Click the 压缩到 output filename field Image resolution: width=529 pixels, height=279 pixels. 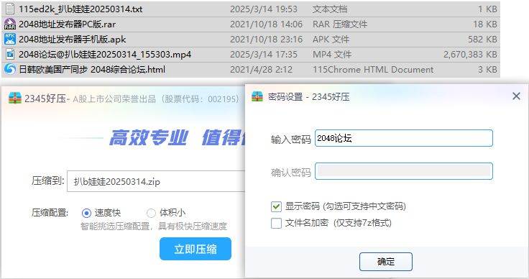pos(156,181)
